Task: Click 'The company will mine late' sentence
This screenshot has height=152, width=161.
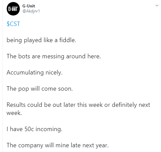Action: point(58,145)
